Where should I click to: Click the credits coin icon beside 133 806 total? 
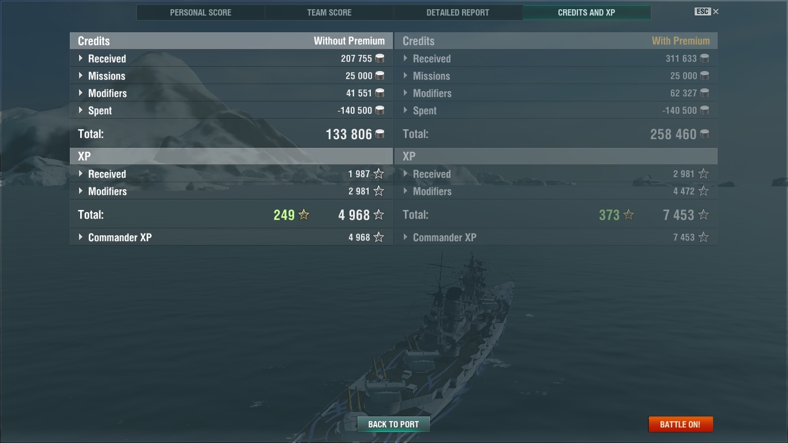pos(380,134)
